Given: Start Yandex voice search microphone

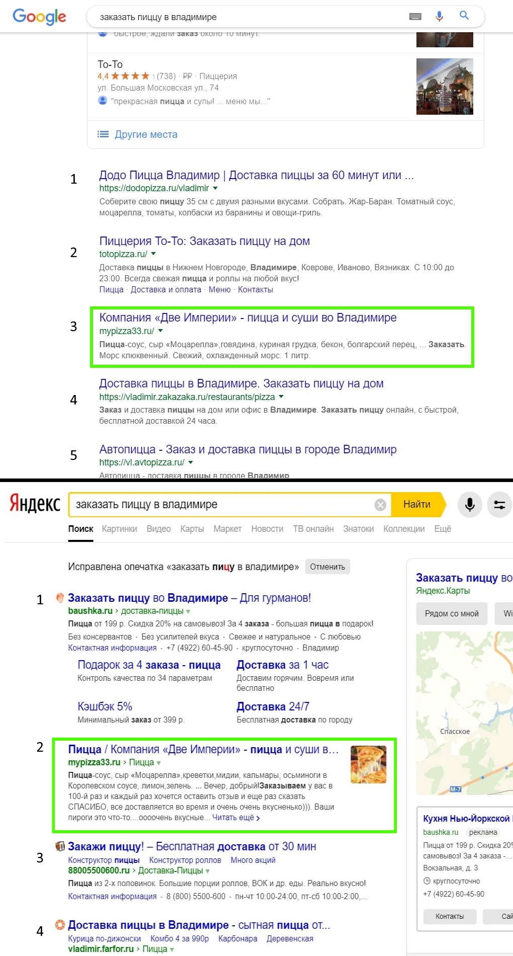Looking at the screenshot, I should click(470, 505).
